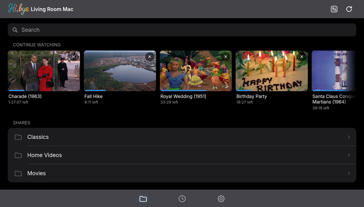Screen dimensions: 364x207
Task: Click the Classics share label
Action: [38, 137]
